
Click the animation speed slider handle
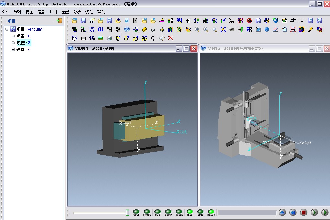[x=127, y=213]
